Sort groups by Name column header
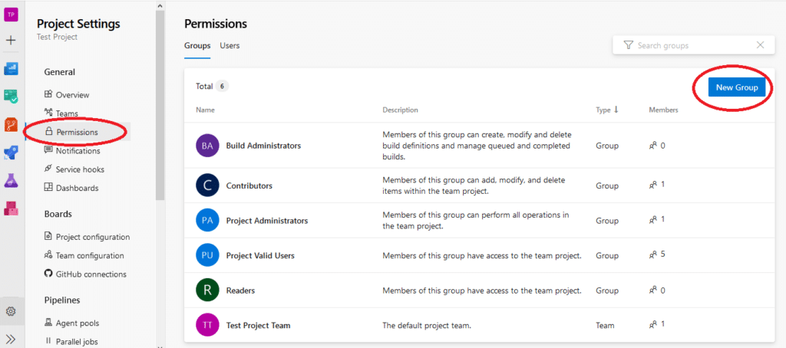The height and width of the screenshot is (348, 786). coord(205,110)
